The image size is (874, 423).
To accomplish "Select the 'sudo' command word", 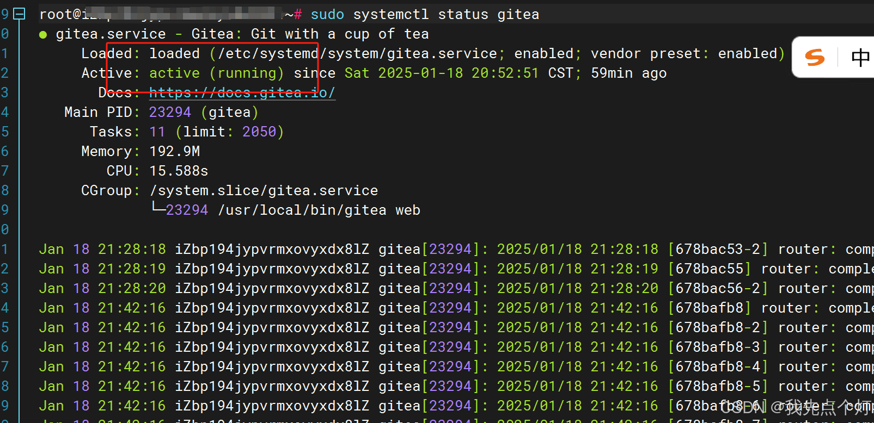I will point(327,15).
